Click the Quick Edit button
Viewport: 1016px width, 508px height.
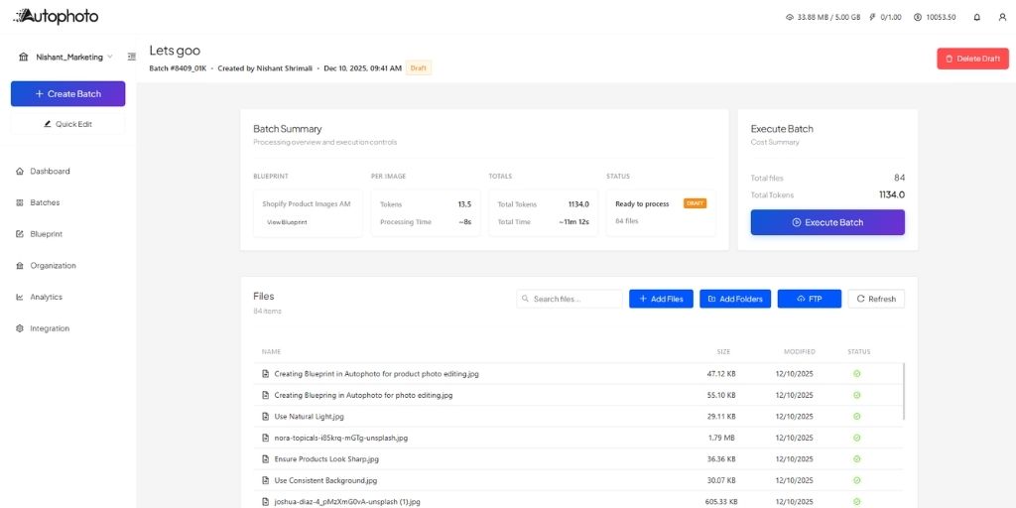(x=68, y=124)
